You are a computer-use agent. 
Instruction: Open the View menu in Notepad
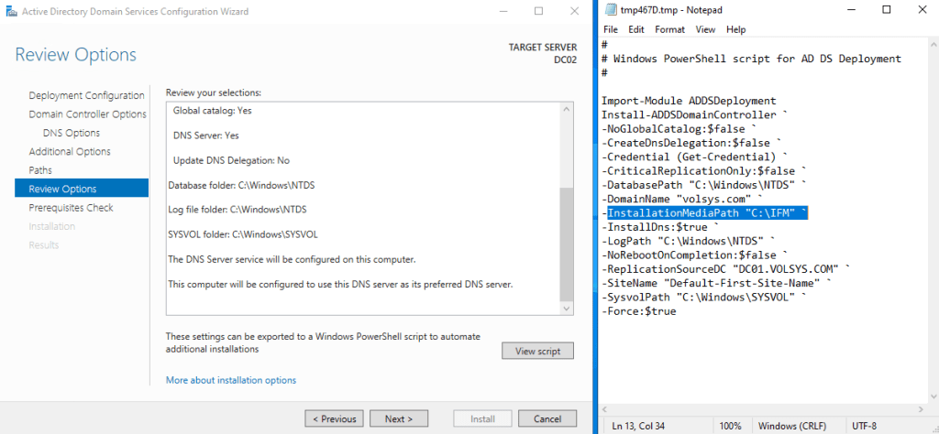click(705, 29)
